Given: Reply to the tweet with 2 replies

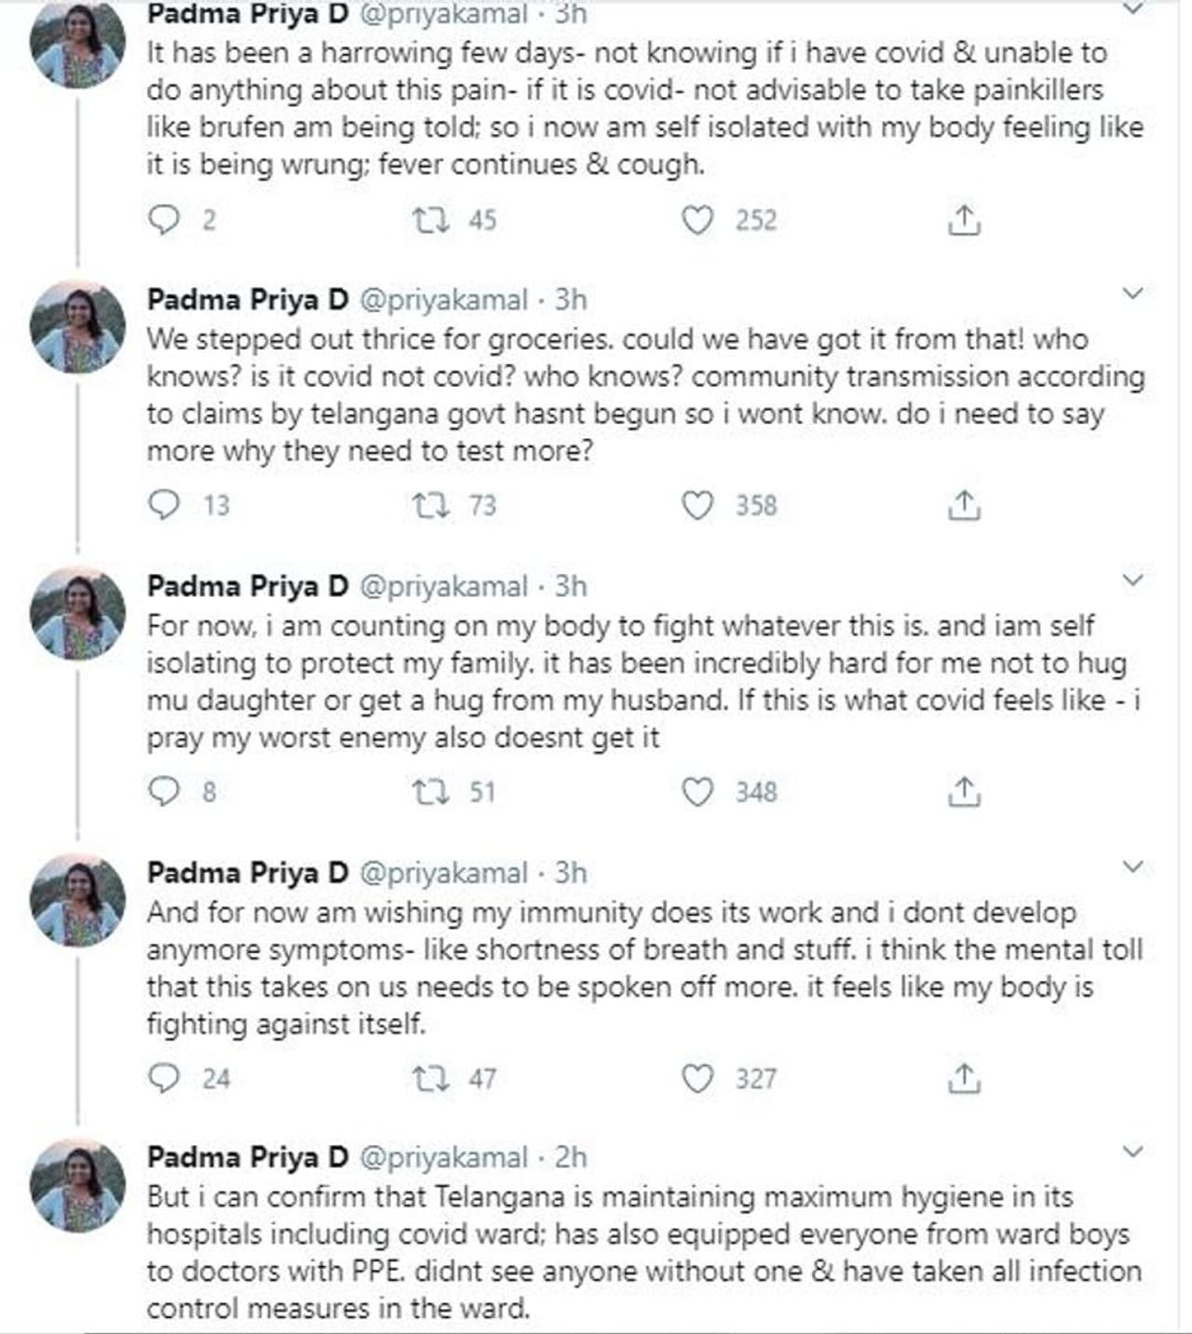Looking at the screenshot, I should pyautogui.click(x=164, y=220).
